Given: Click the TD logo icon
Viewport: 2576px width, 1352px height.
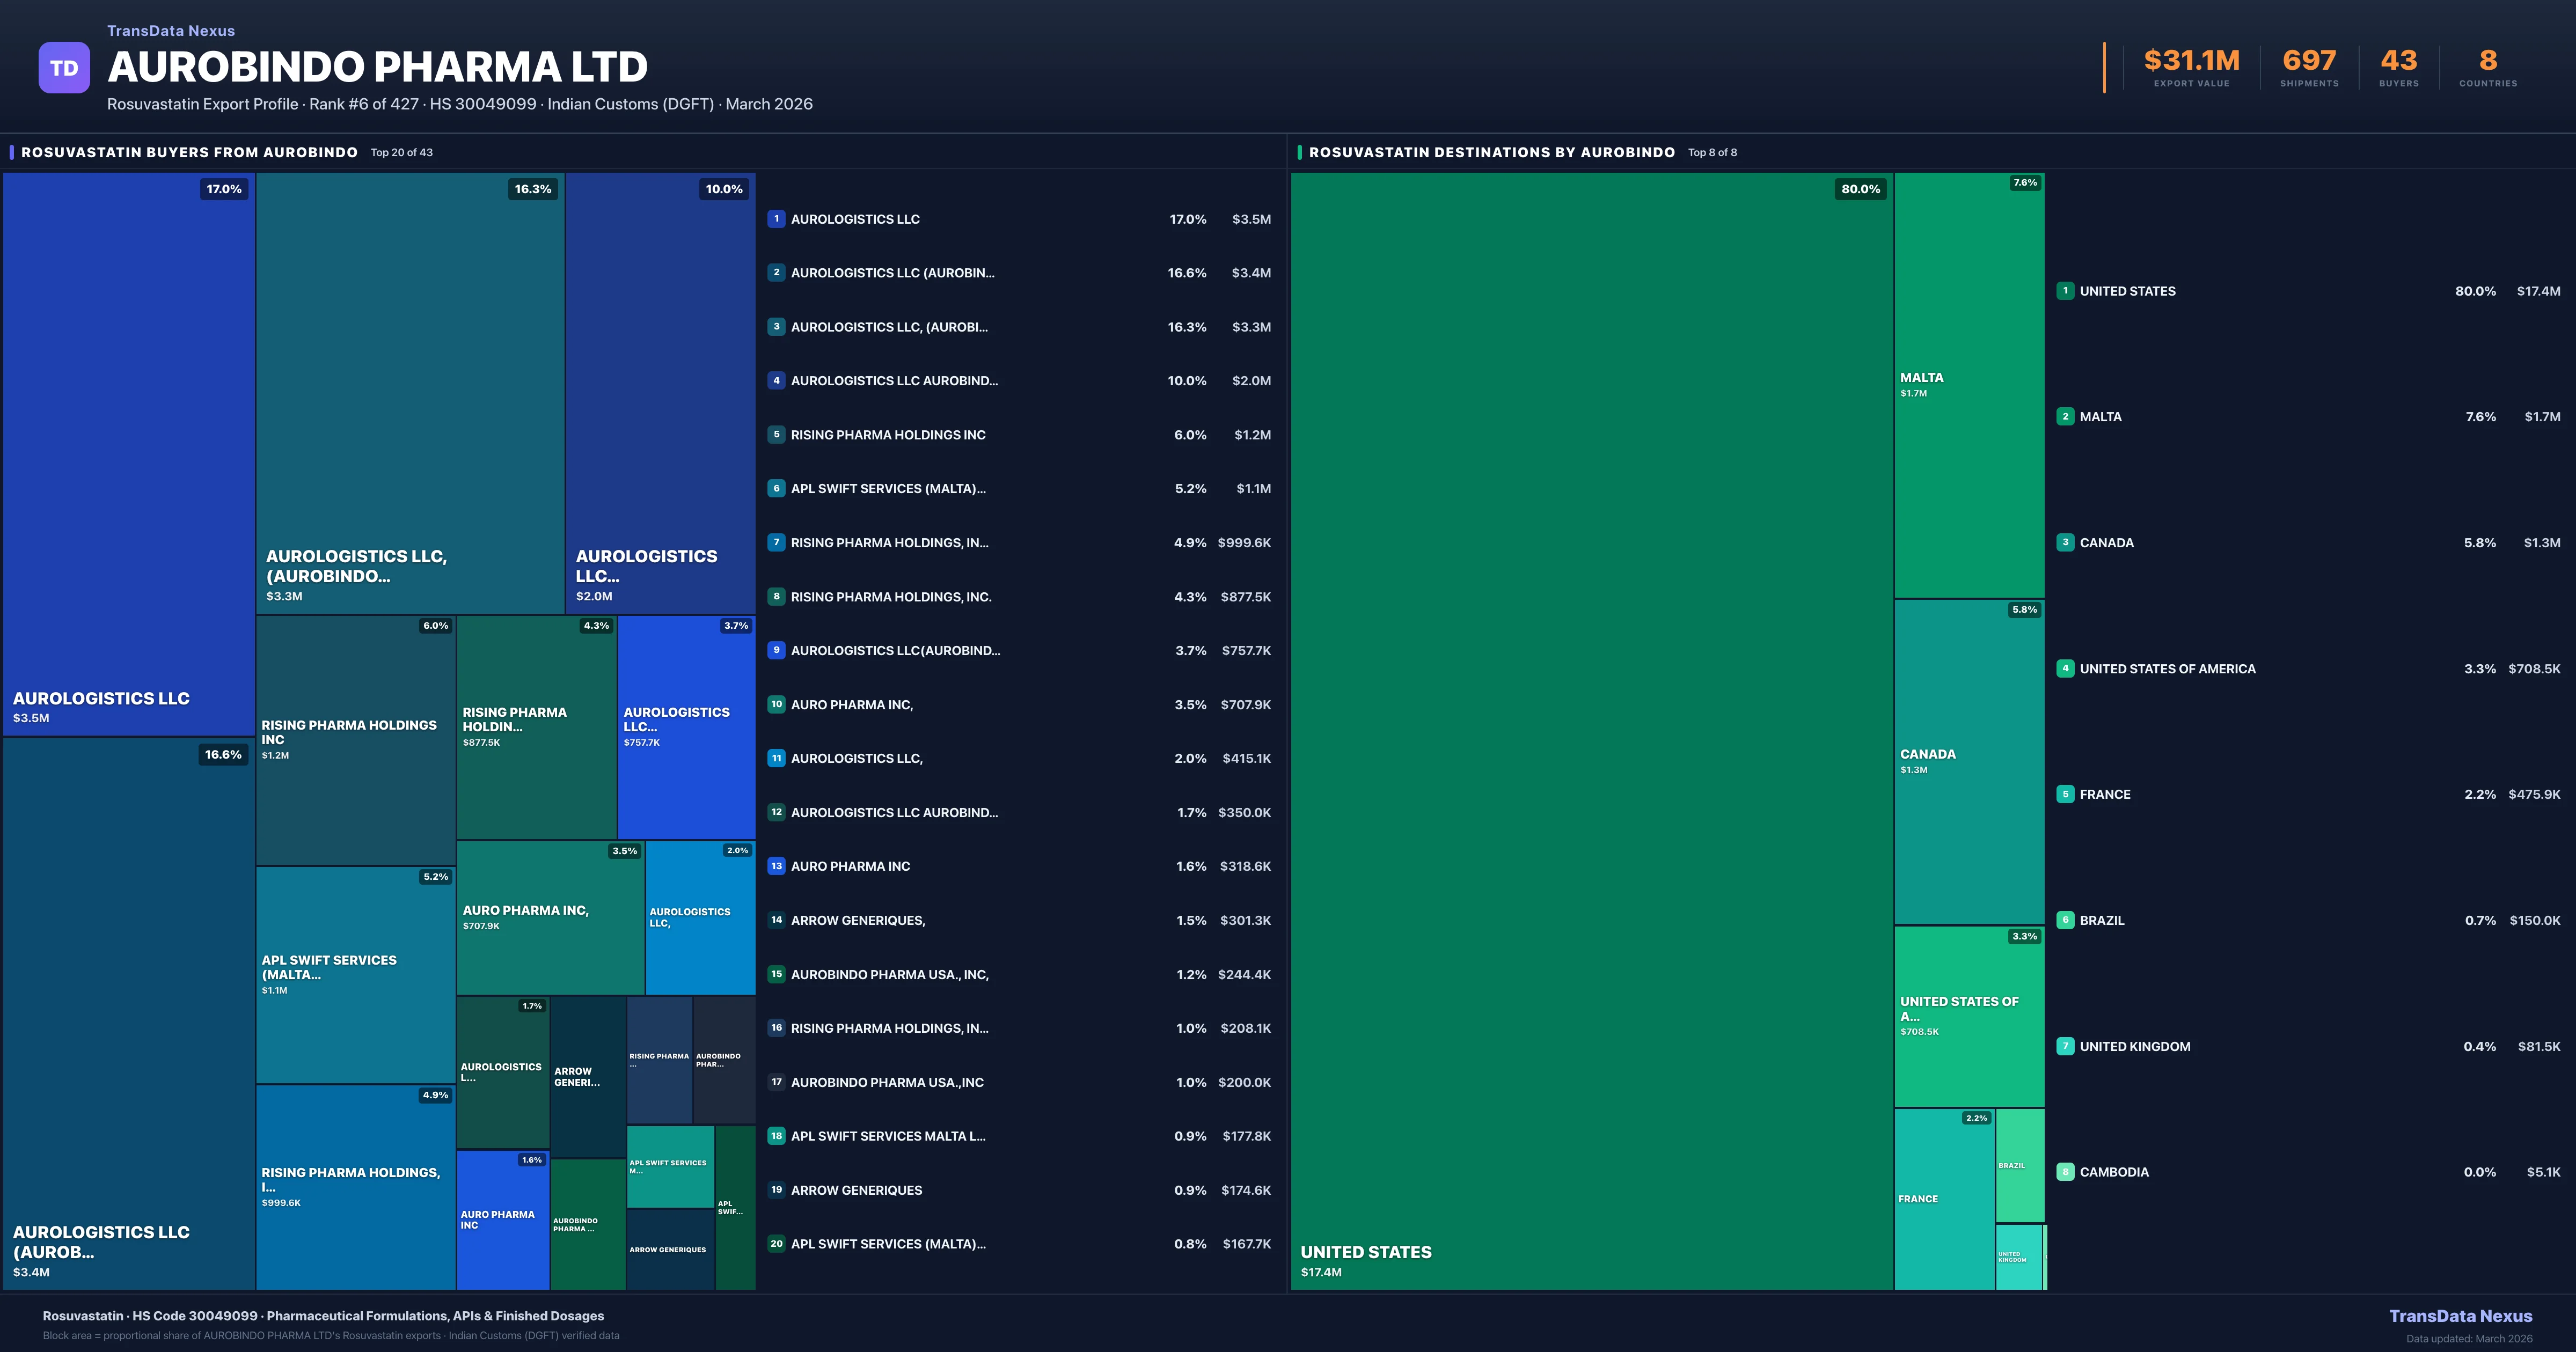Looking at the screenshot, I should click(x=64, y=68).
